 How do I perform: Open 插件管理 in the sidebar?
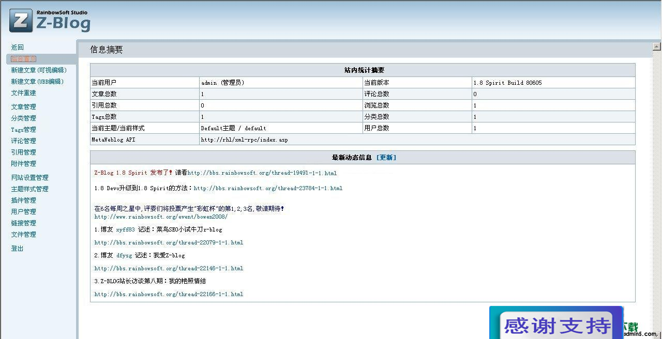click(24, 201)
